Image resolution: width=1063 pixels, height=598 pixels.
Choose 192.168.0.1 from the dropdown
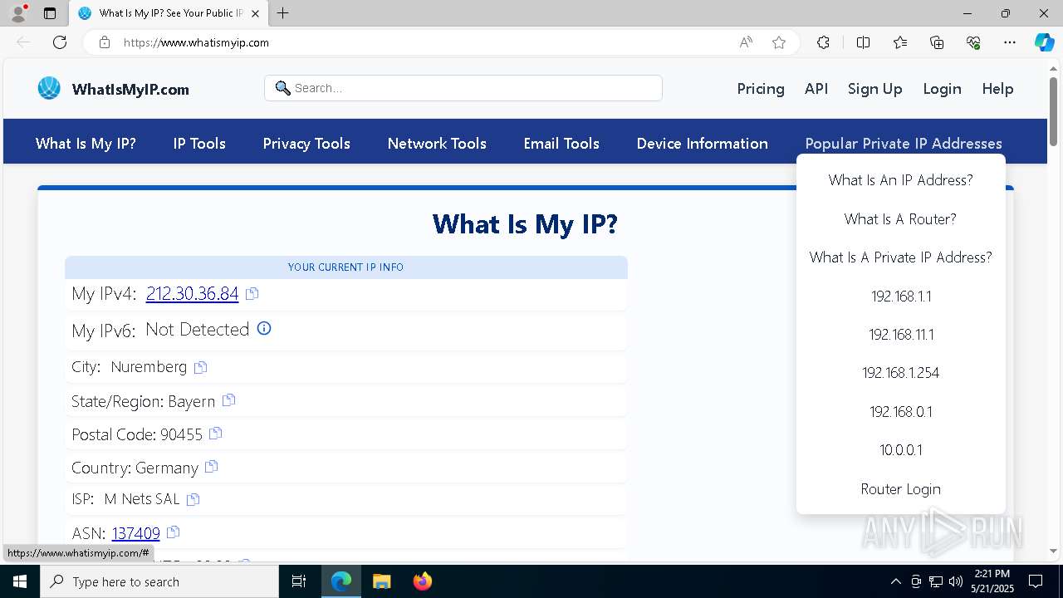pos(900,412)
